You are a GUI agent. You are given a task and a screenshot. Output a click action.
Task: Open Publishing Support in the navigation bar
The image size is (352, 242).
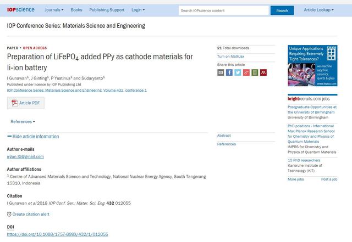[107, 10]
